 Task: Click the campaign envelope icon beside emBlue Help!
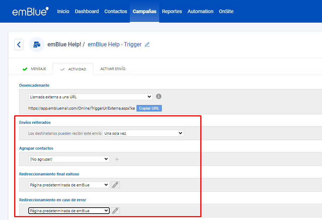pyautogui.click(x=37, y=45)
